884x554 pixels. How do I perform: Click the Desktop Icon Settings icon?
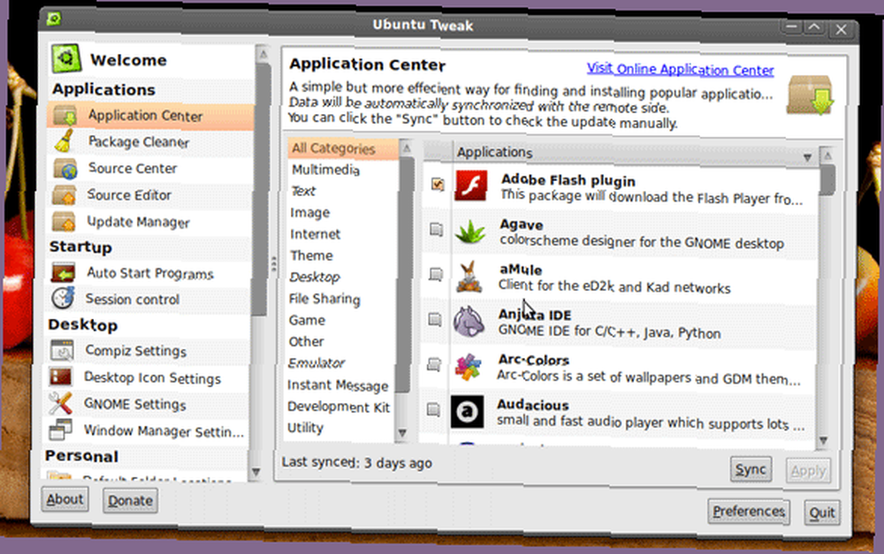coord(60,376)
